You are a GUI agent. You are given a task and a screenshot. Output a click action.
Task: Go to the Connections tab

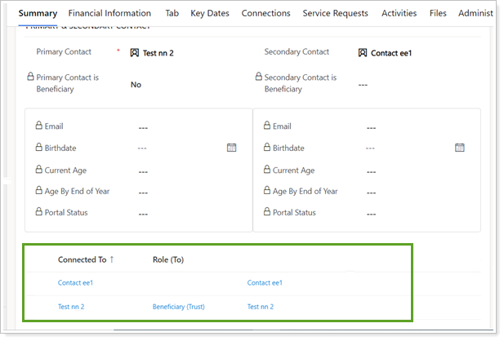click(265, 13)
